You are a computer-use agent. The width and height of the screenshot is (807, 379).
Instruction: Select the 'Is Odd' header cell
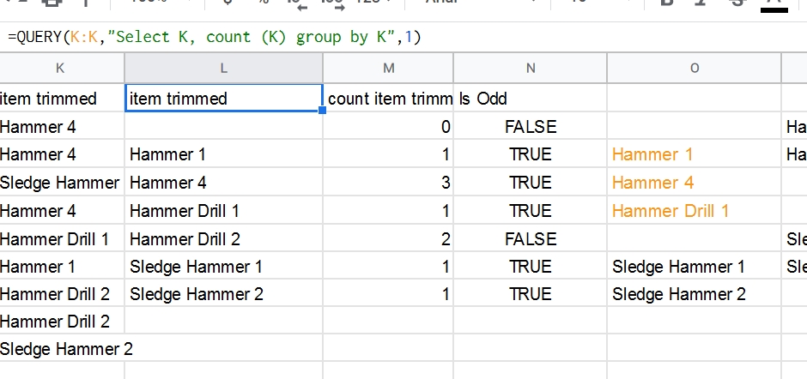(x=531, y=99)
